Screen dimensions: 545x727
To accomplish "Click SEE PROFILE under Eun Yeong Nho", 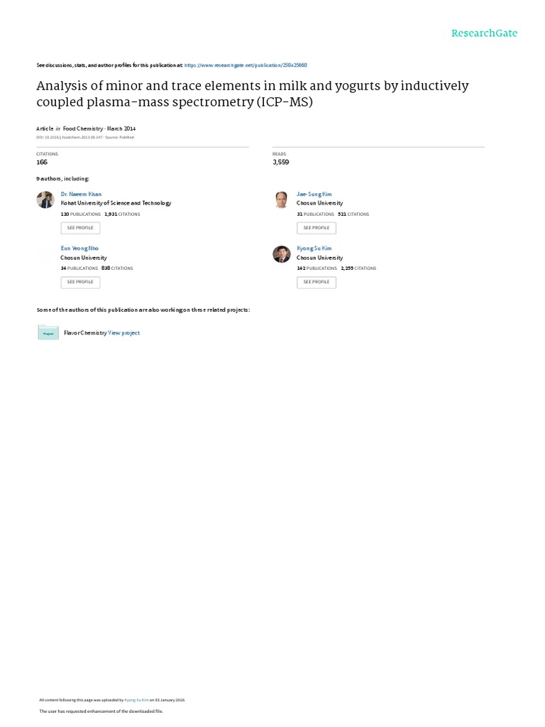I will click(x=80, y=282).
